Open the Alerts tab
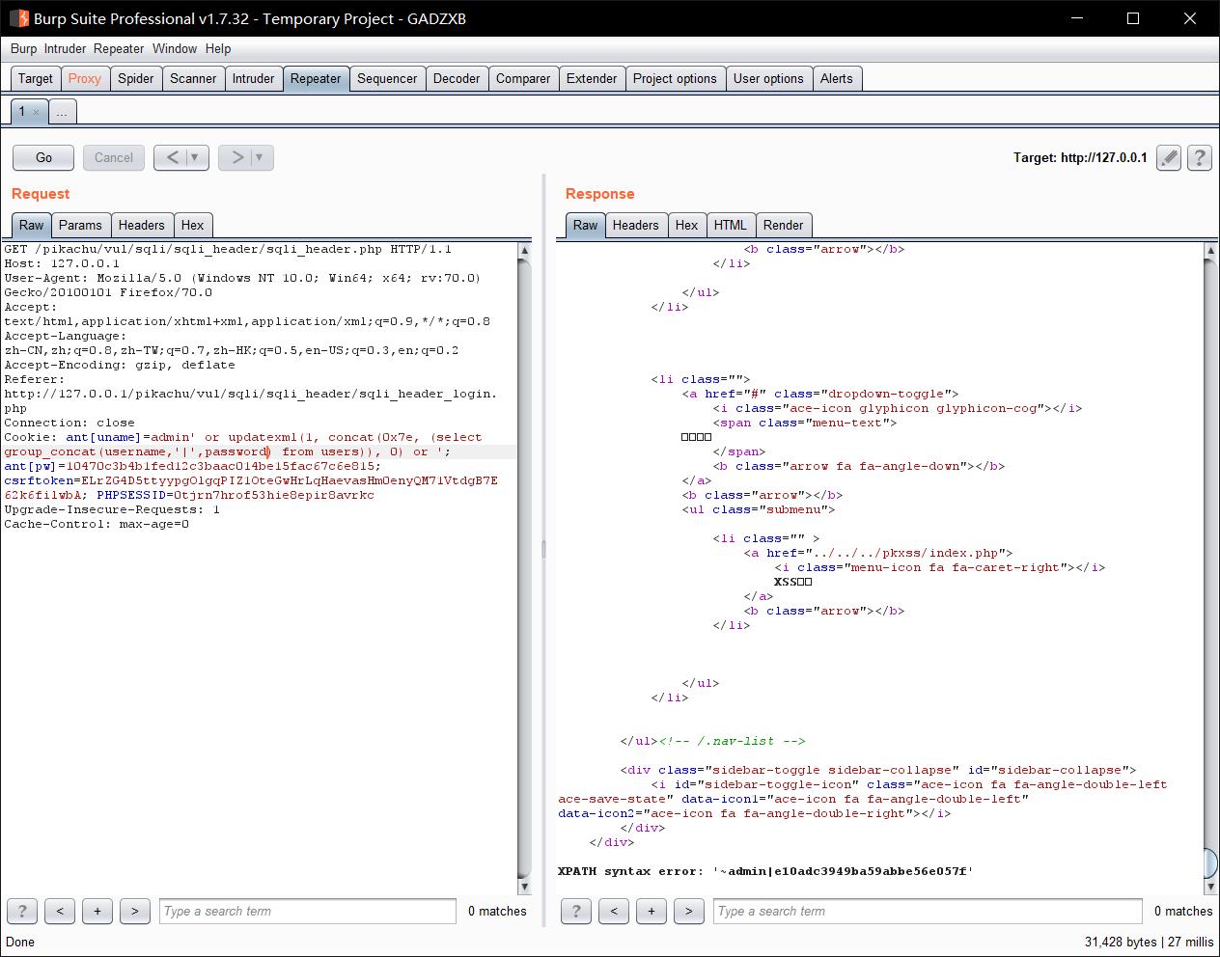The height and width of the screenshot is (957, 1220). 837,79
